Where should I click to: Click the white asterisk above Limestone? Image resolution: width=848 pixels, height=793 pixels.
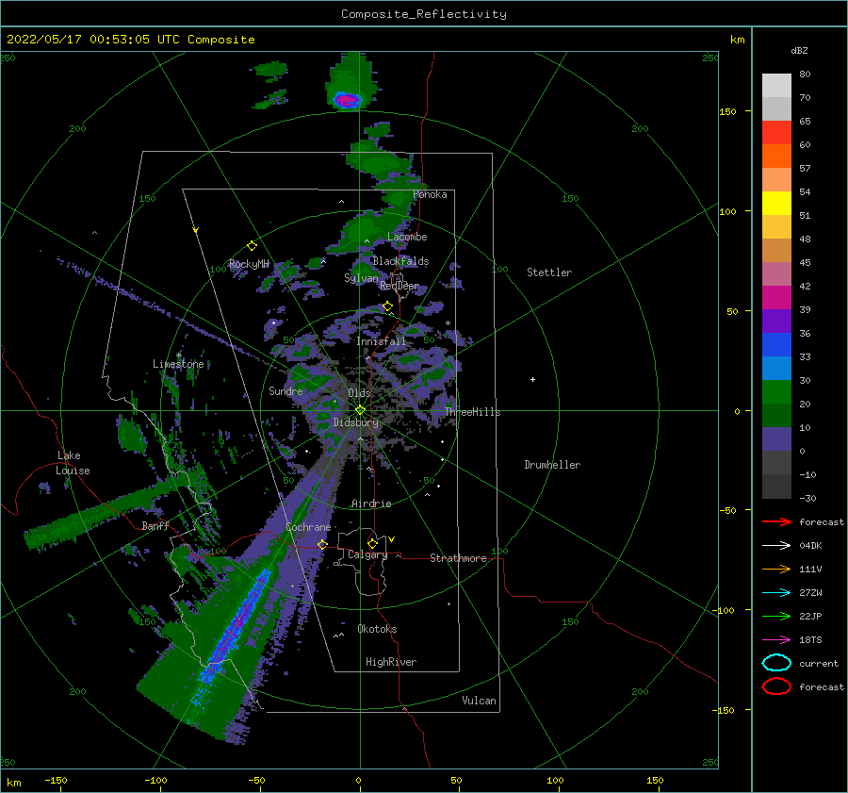click(x=179, y=355)
